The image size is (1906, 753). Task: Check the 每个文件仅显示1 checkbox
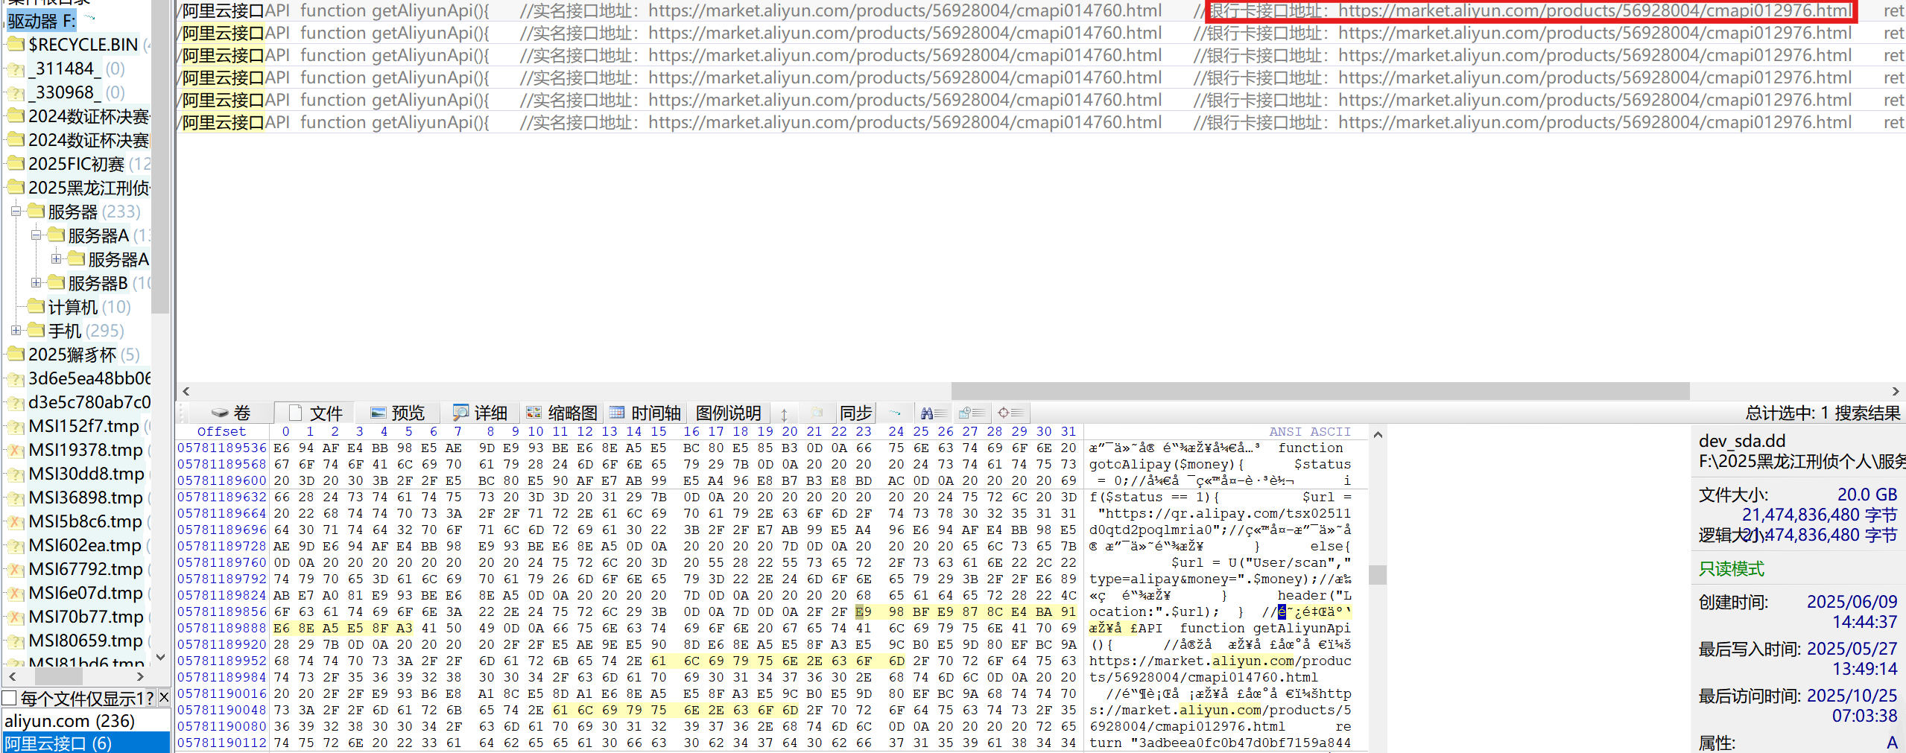coord(10,698)
